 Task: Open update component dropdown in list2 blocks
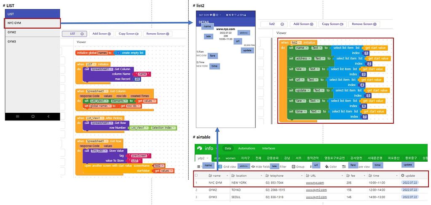(303, 90)
